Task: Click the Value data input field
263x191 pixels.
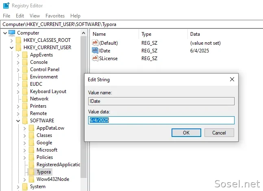Action: [161, 120]
